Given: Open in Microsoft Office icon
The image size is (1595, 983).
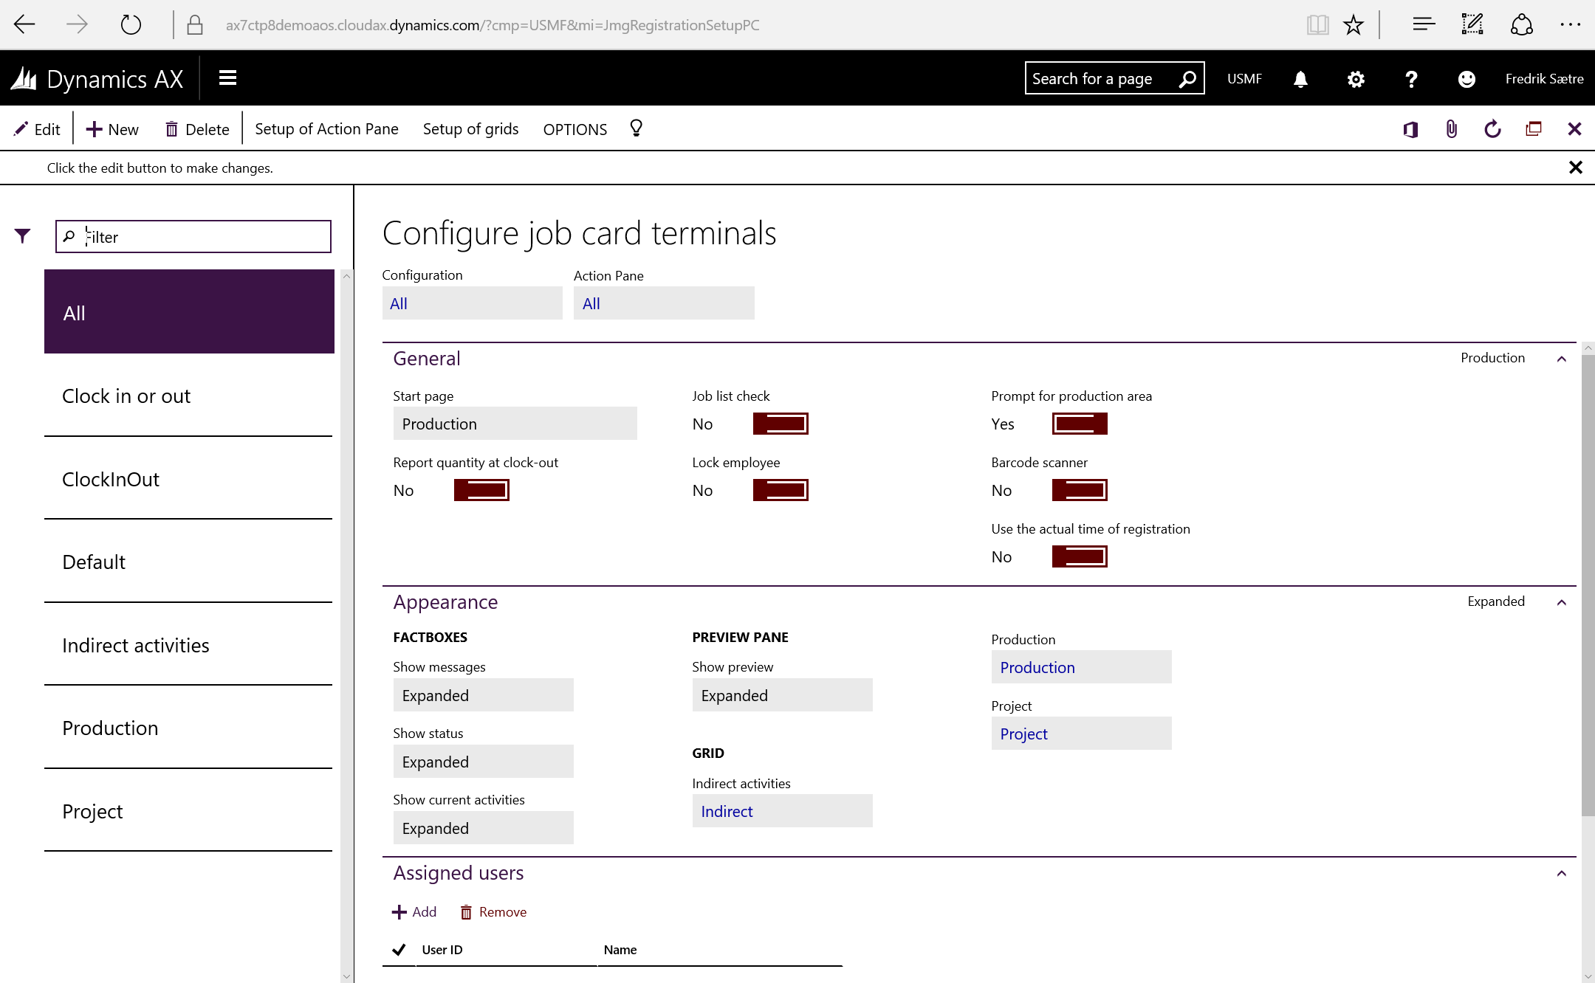Looking at the screenshot, I should pos(1410,129).
